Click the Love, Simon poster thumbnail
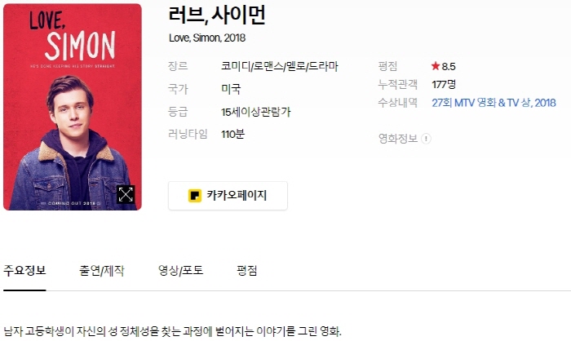This screenshot has height=341, width=571. click(73, 107)
